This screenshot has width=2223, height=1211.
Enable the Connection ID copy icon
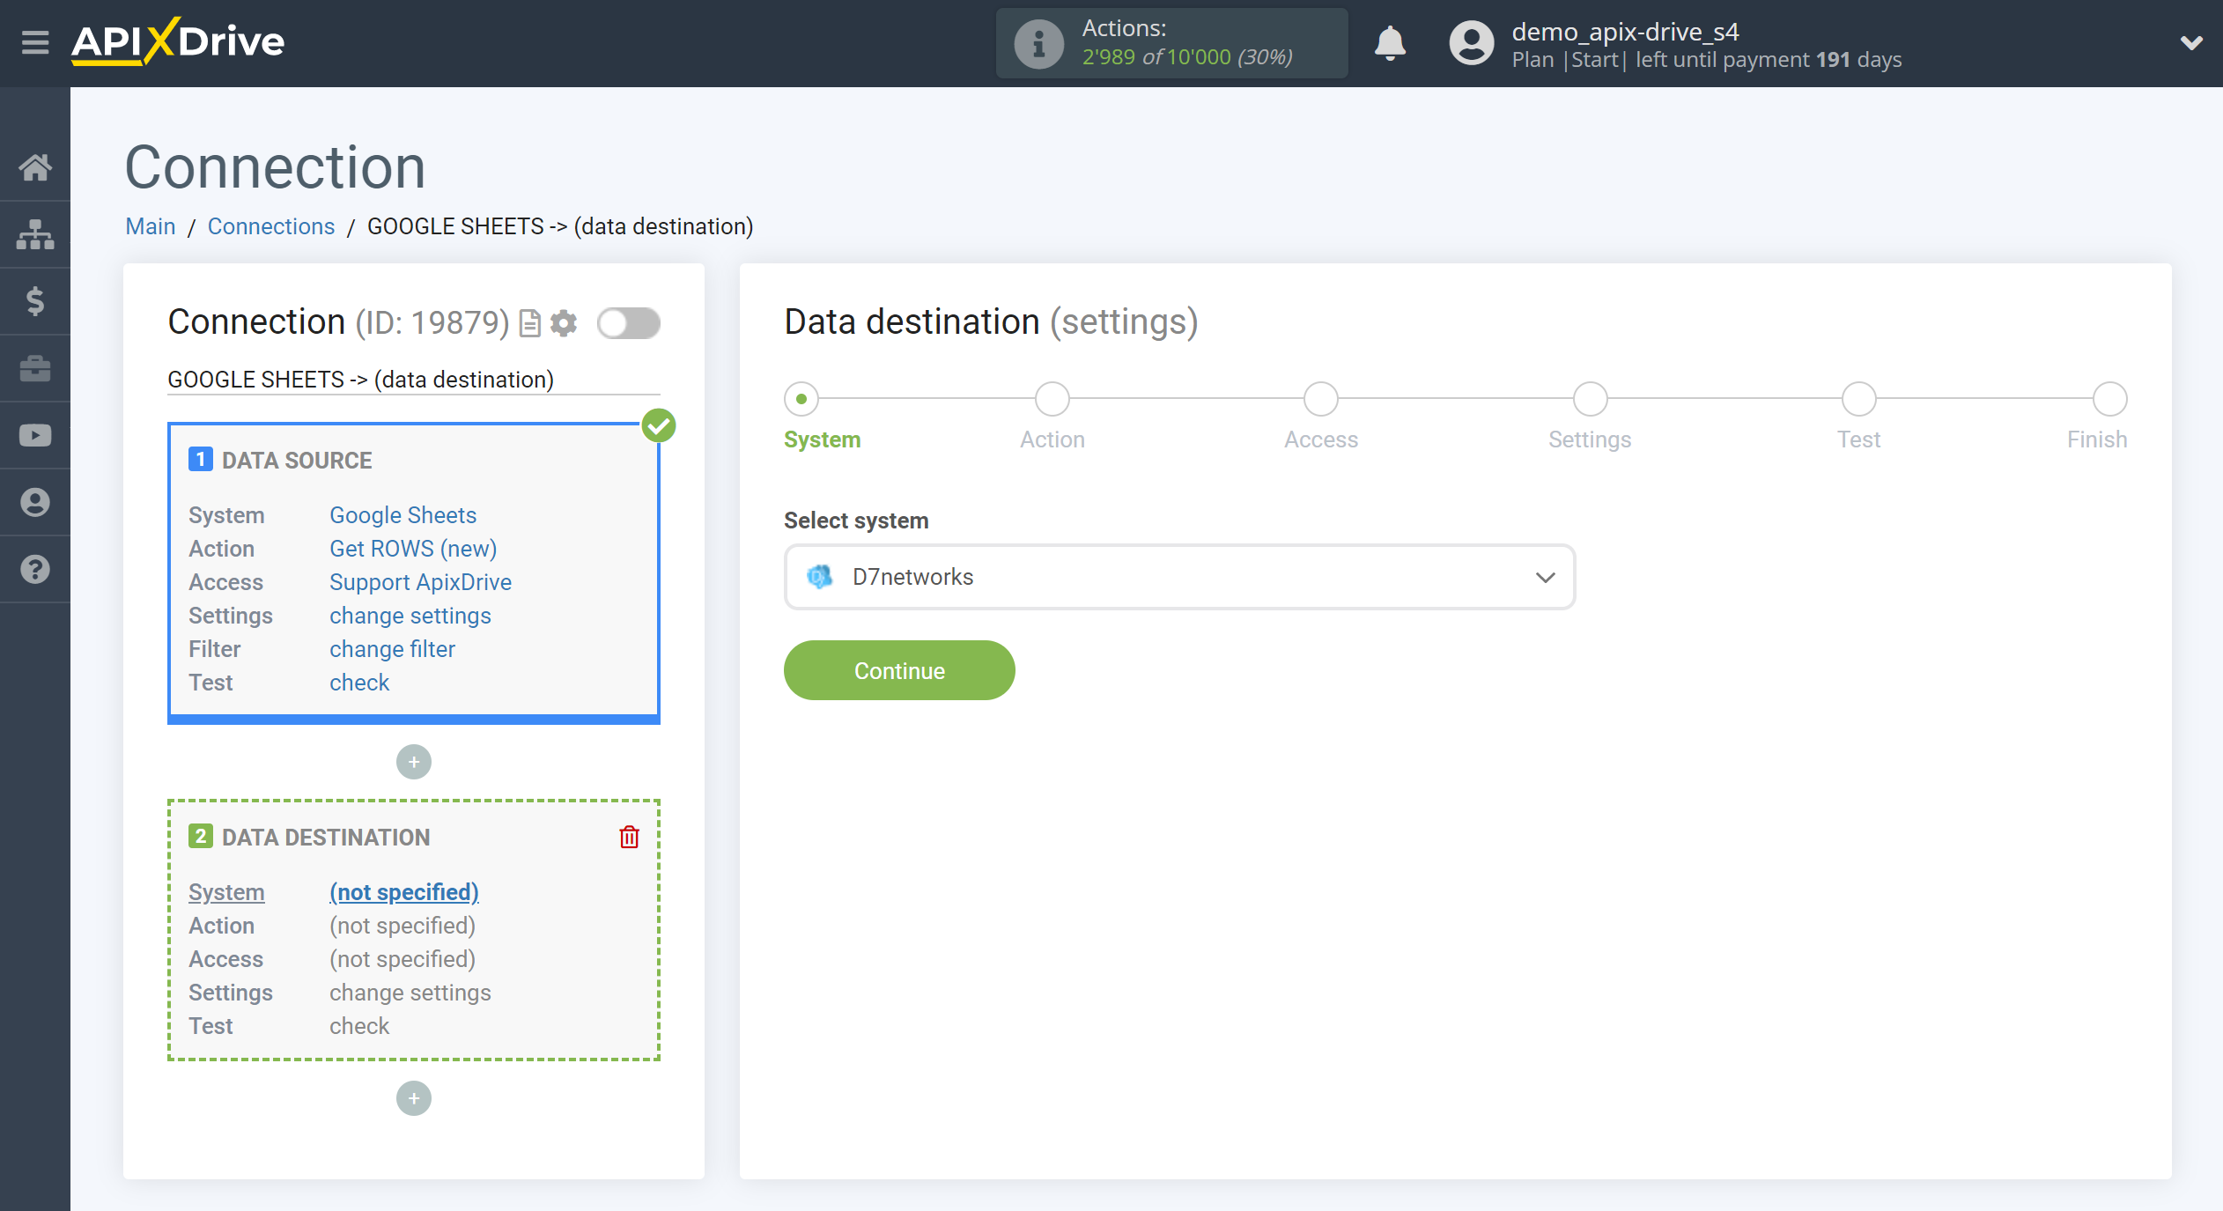coord(532,322)
